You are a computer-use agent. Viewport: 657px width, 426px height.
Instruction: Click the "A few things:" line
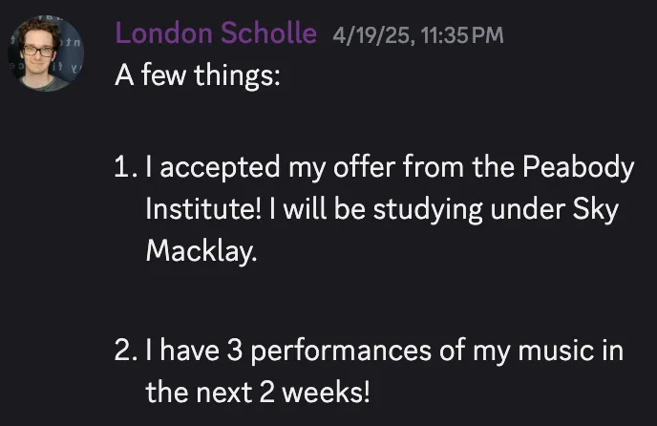(x=198, y=75)
